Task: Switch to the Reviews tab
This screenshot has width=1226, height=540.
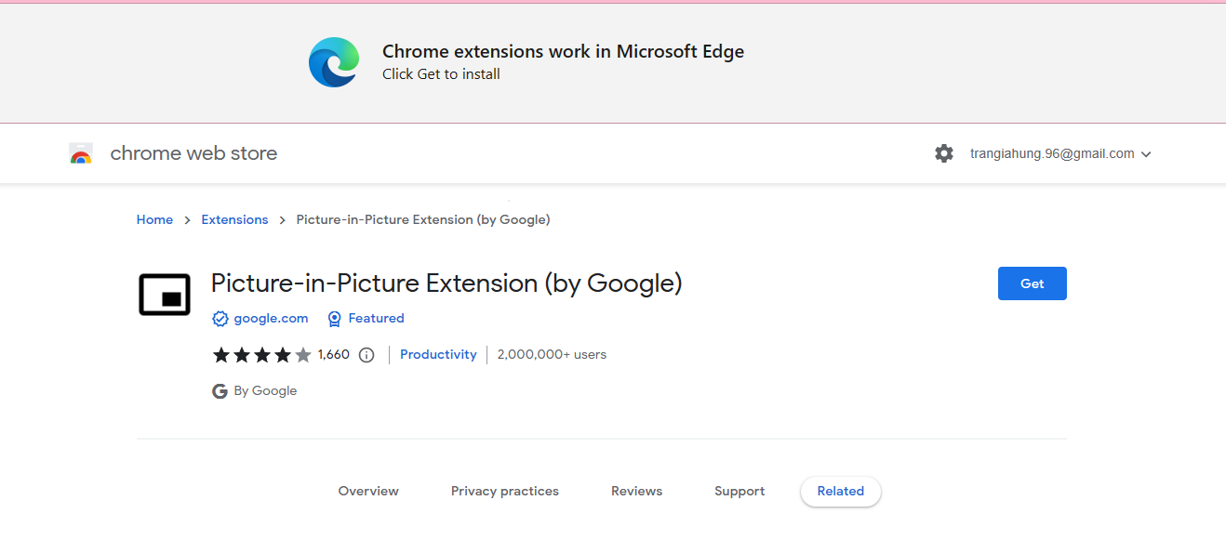Action: 637,492
